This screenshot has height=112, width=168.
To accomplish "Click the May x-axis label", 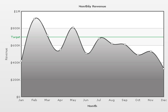I will (x=73, y=100).
